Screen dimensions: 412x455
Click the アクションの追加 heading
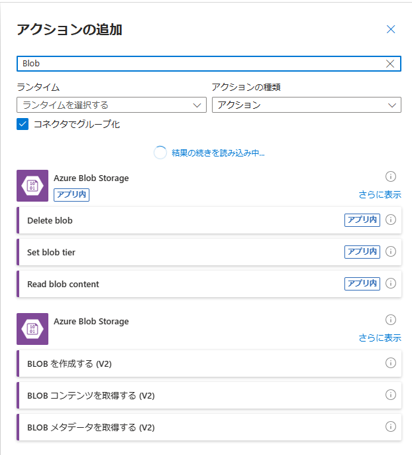point(70,30)
